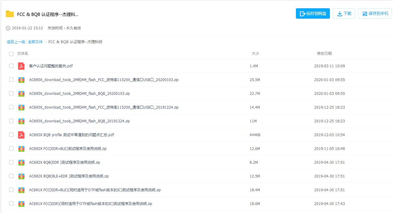Open AC693X BQB profile 测试中常遇到的问题点汇总.pdf

(x=72, y=135)
